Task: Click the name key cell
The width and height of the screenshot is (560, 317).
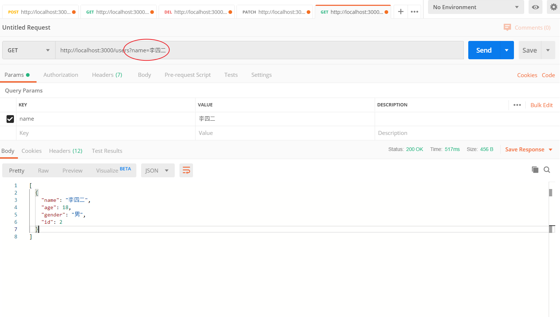Action: pos(106,119)
